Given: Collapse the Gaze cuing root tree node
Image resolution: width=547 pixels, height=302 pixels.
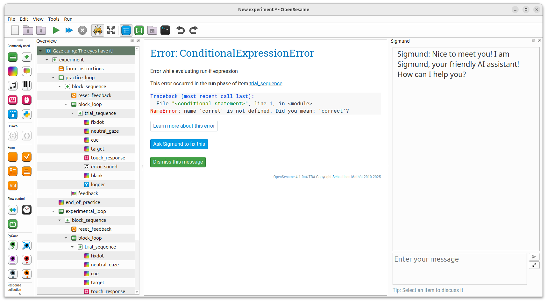Looking at the screenshot, I should tap(40, 51).
